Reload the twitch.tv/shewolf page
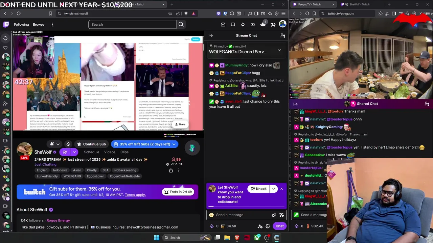This screenshot has width=433, height=243. pos(19,13)
